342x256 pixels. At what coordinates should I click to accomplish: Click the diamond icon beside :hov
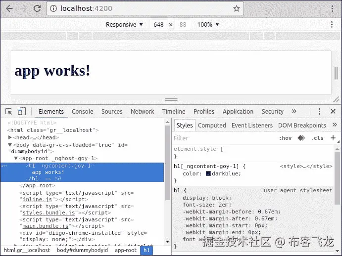pos(301,138)
